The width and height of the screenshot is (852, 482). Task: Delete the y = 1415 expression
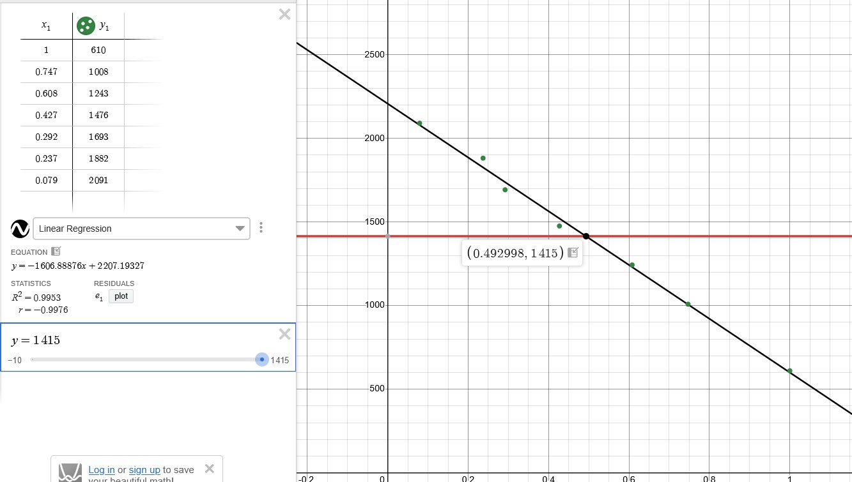(x=285, y=334)
